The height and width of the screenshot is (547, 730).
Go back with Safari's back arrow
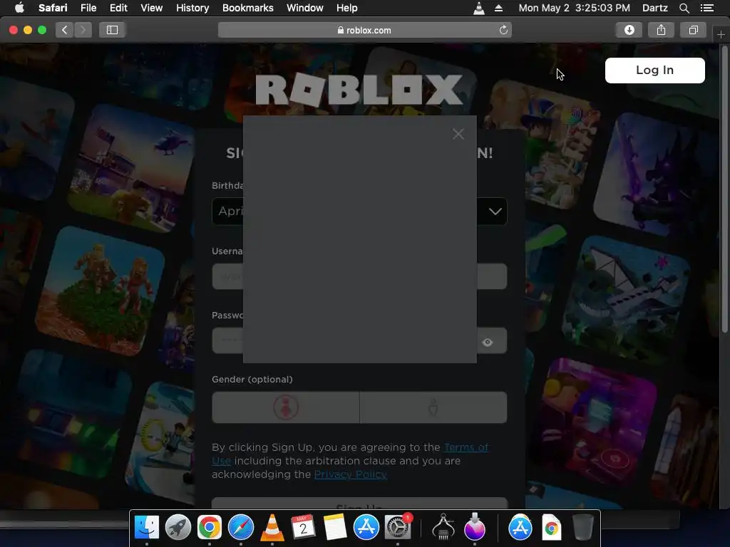point(64,30)
